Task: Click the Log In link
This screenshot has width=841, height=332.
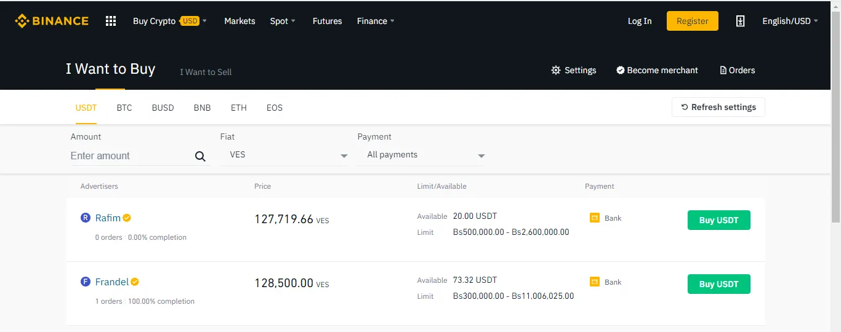Action: (x=640, y=21)
